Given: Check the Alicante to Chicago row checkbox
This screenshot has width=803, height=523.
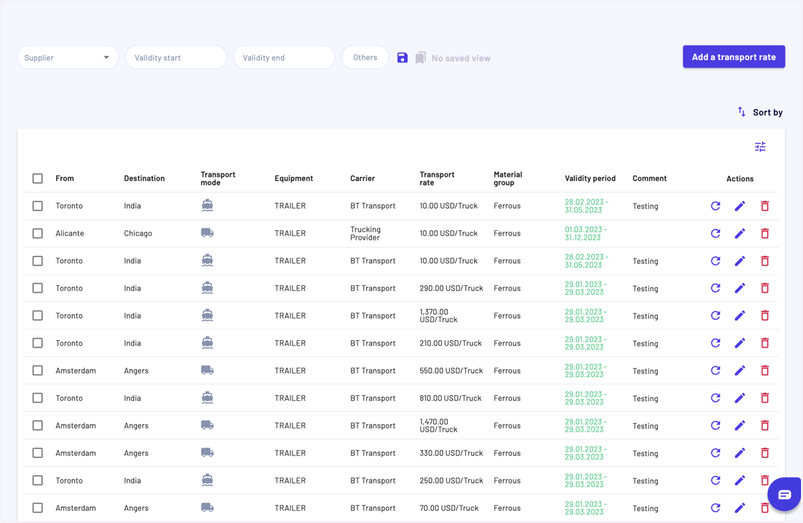Looking at the screenshot, I should tap(37, 233).
